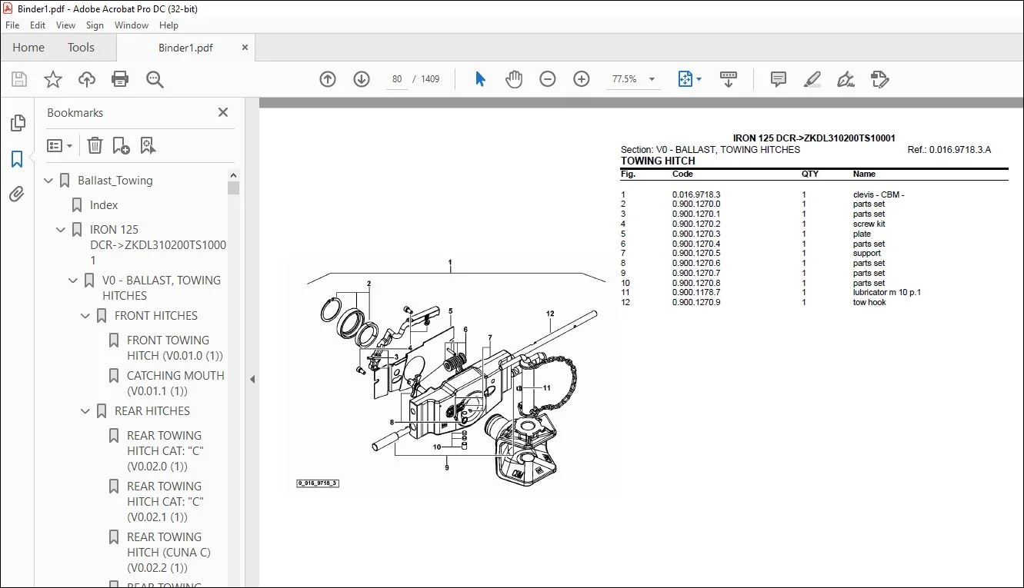This screenshot has width=1024, height=588.
Task: Open the bookmark options dropdown menu
Action: point(60,145)
